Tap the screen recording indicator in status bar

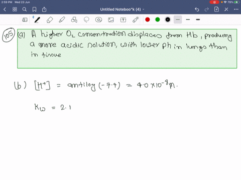pos(214,2)
